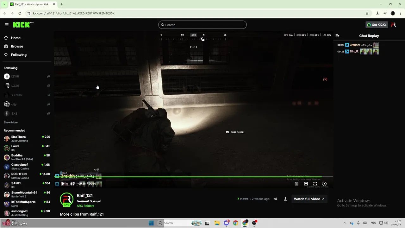Open the browser downloads icon

point(377,13)
